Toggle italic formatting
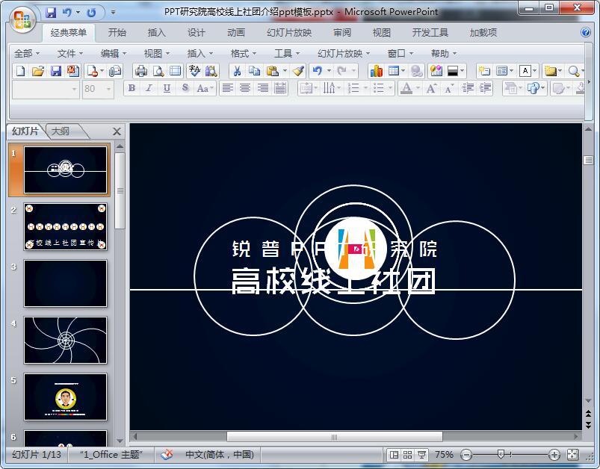This screenshot has height=469, width=600. pos(149,89)
